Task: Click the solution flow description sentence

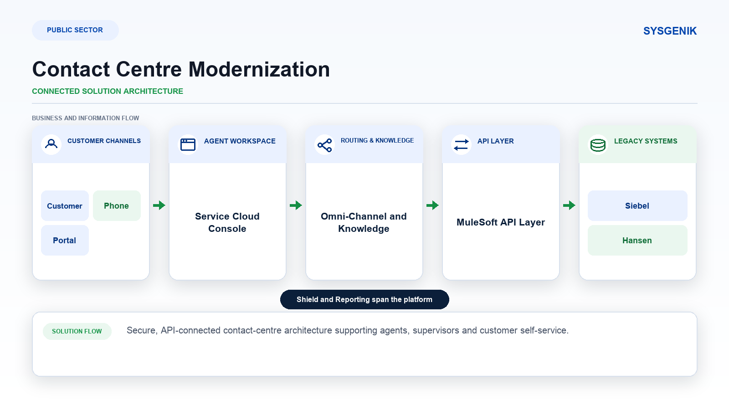Action: point(348,331)
